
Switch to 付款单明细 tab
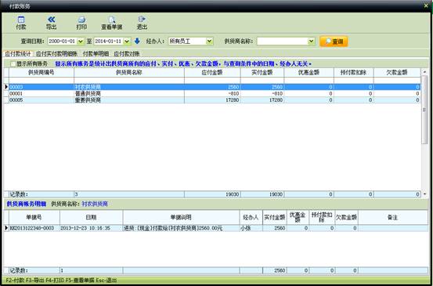click(x=96, y=53)
